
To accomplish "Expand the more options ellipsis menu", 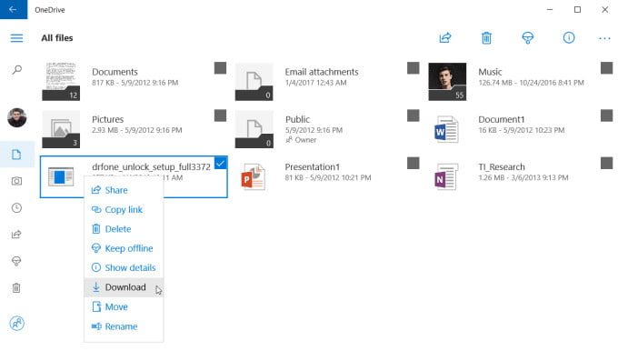I will [x=604, y=38].
